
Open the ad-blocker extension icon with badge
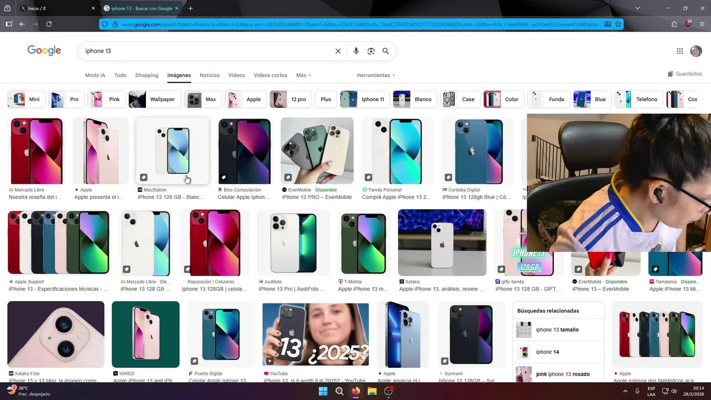[688, 24]
